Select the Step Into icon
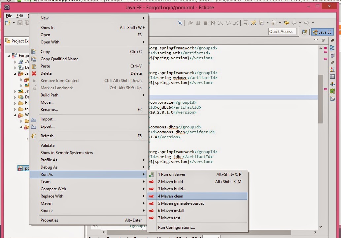 pyautogui.click(x=221, y=23)
